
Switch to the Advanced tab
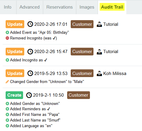pyautogui.click(x=30, y=7)
